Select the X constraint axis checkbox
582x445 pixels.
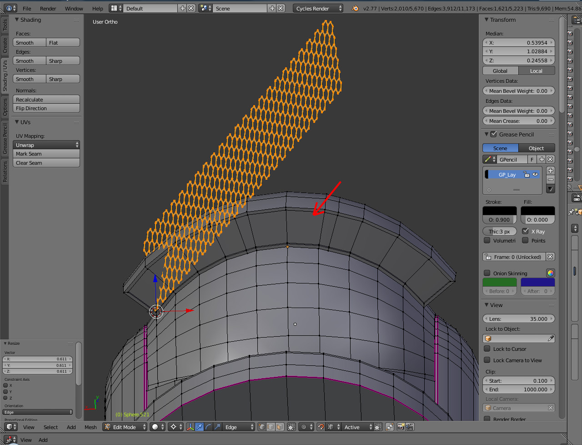tap(5, 385)
